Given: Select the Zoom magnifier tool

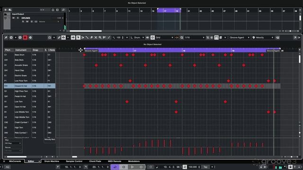Looking at the screenshot, I should coord(100,38).
